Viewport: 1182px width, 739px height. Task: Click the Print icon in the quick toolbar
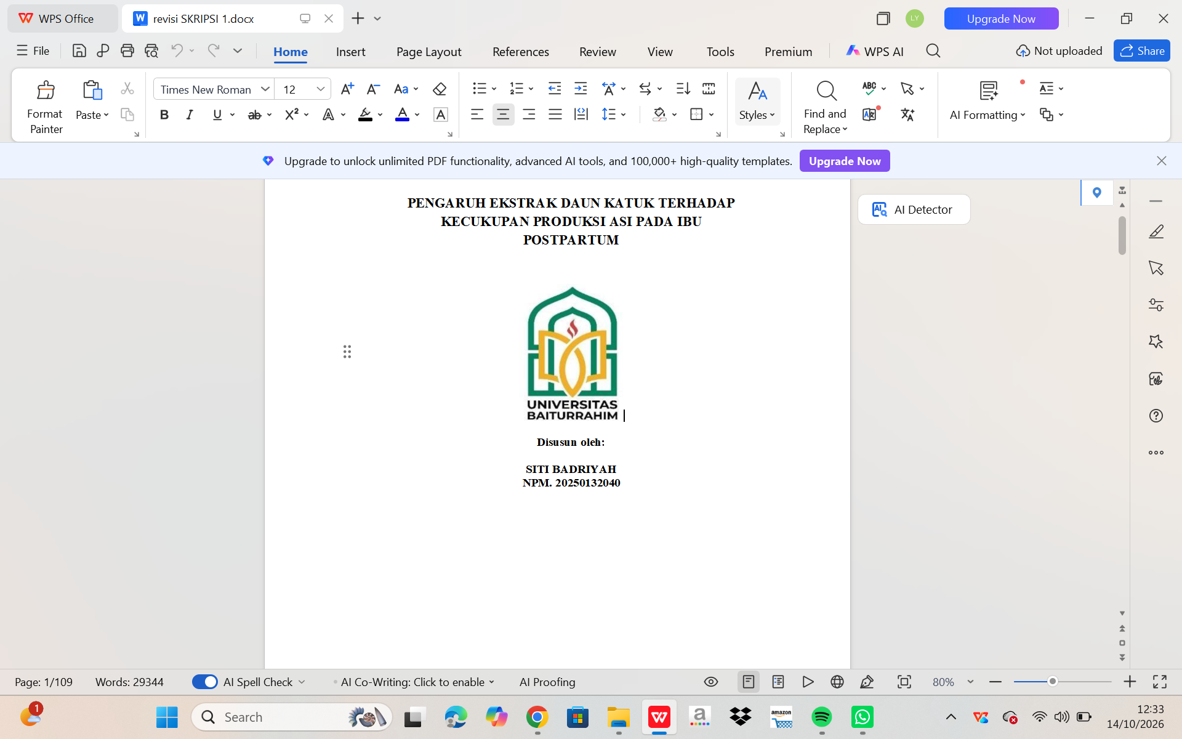pos(127,51)
